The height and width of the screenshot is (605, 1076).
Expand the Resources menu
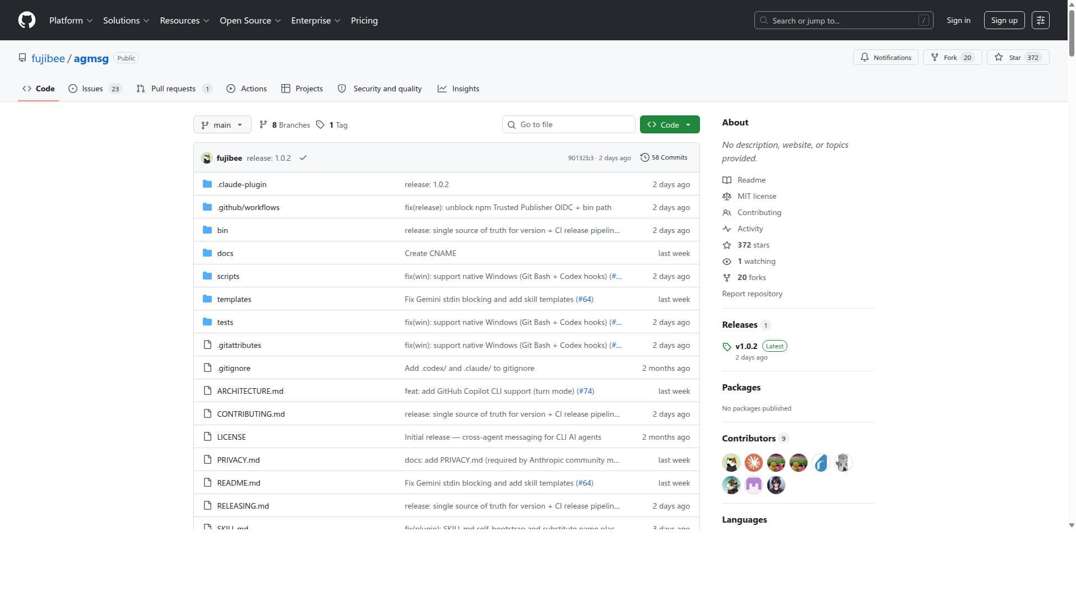tap(184, 20)
